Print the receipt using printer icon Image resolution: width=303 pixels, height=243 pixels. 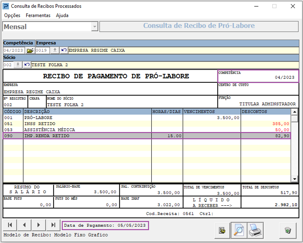255,230
